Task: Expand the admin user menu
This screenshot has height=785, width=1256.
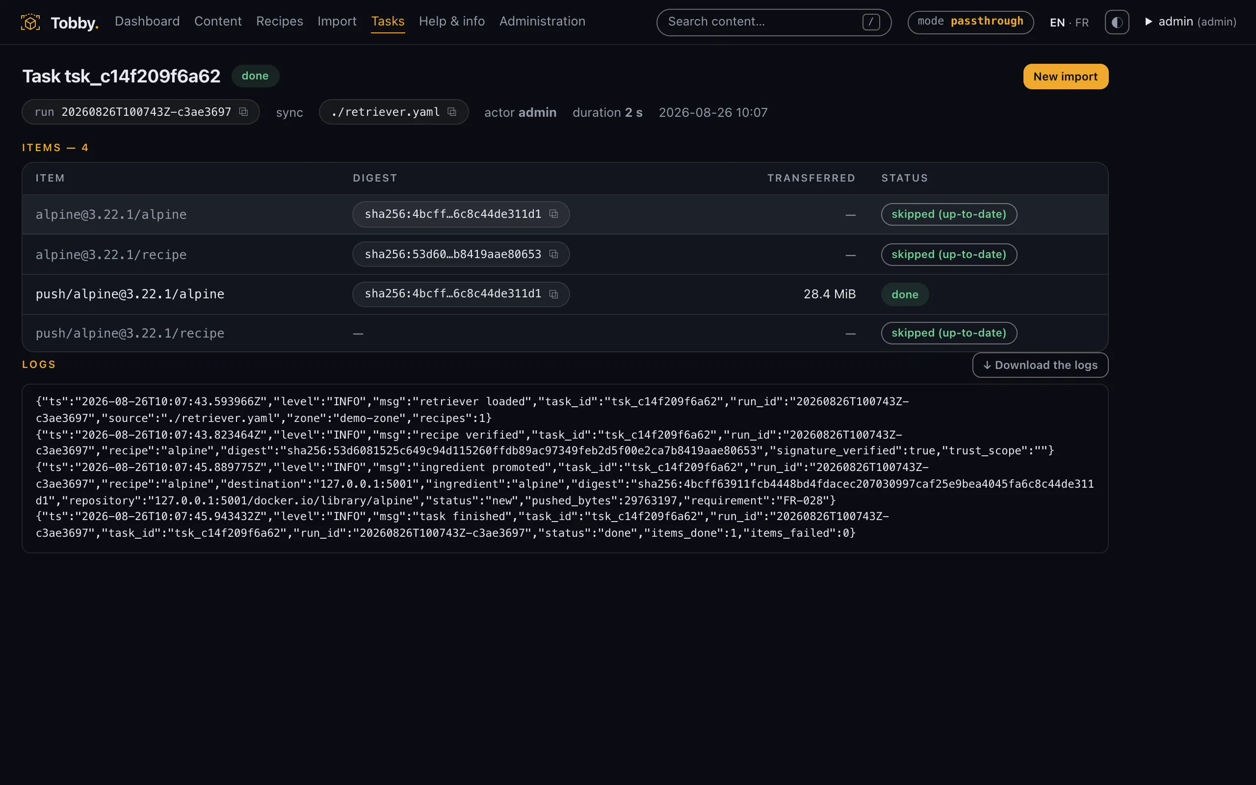Action: tap(1191, 22)
